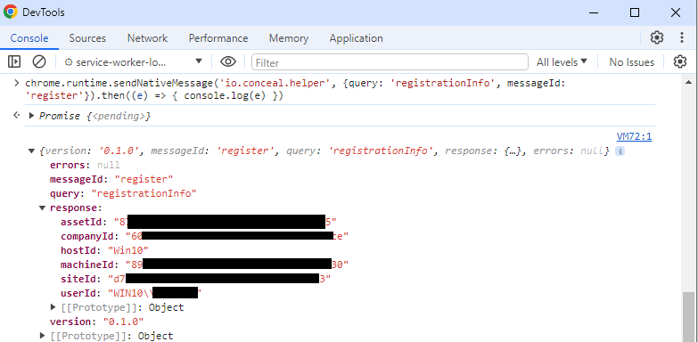The image size is (698, 342).
Task: Open console settings gear beside No Issues
Action: coord(680,61)
